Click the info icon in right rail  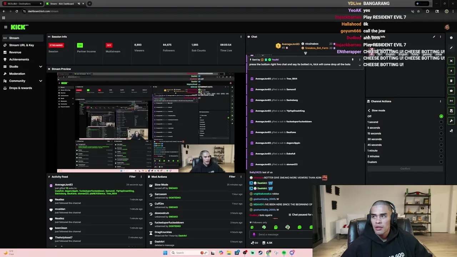(x=451, y=37)
